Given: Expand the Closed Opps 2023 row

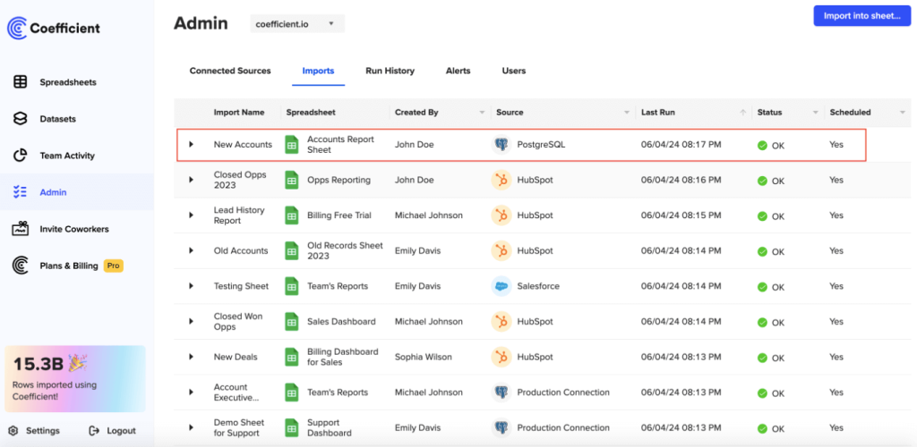Looking at the screenshot, I should point(192,180).
